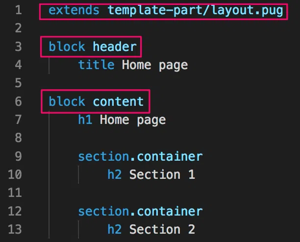
Task: Click line number 10 in the gutter
Action: tap(15, 174)
